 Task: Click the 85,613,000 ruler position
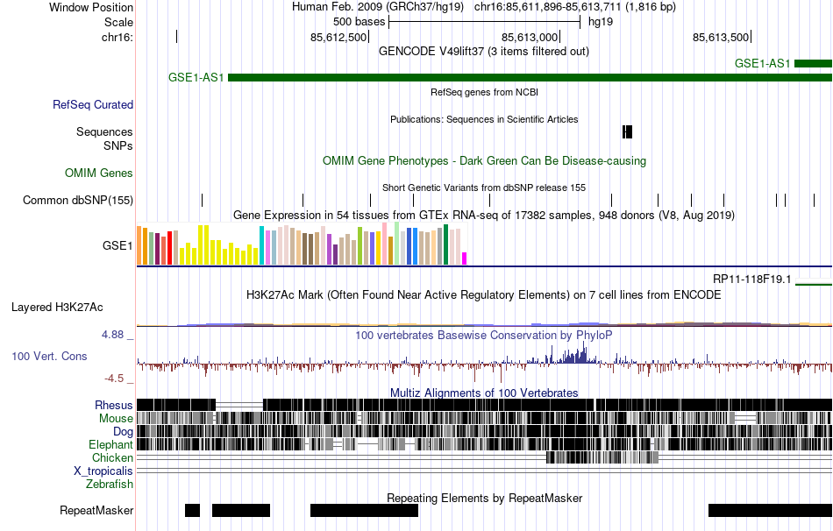[x=530, y=37]
